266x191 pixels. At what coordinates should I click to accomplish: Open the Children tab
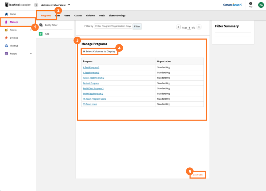click(x=90, y=15)
